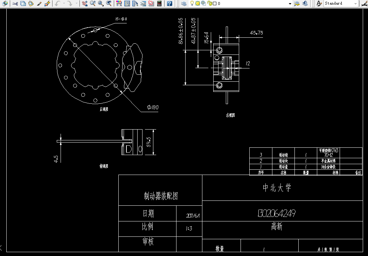Open the Sheet Set Manager icon

[143, 3]
